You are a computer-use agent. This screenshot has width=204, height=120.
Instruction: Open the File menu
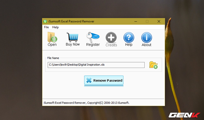[x=47, y=27]
